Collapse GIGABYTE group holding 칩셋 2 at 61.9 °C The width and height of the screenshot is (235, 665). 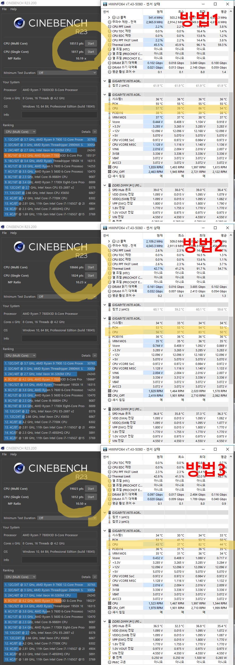point(105,81)
